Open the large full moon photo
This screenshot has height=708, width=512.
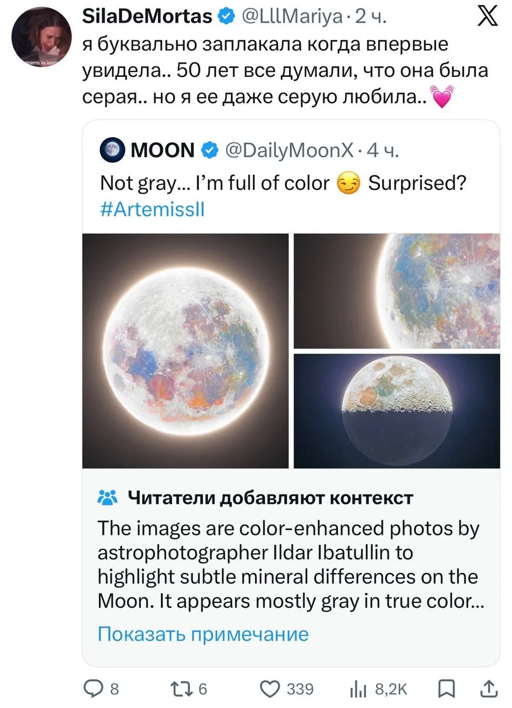(185, 351)
